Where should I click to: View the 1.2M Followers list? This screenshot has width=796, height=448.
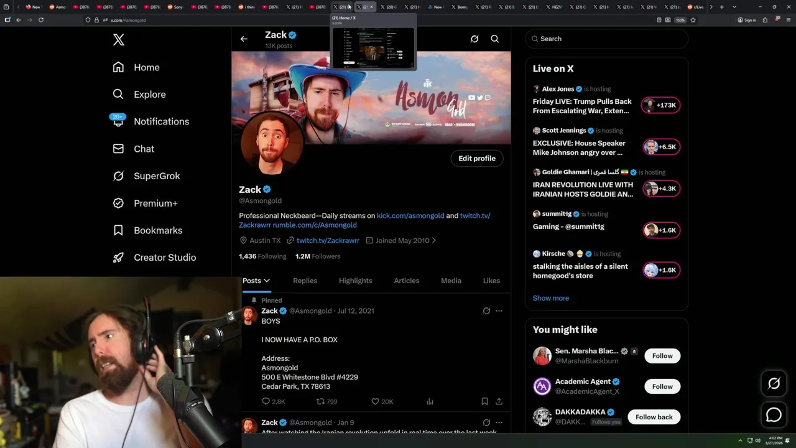[318, 256]
